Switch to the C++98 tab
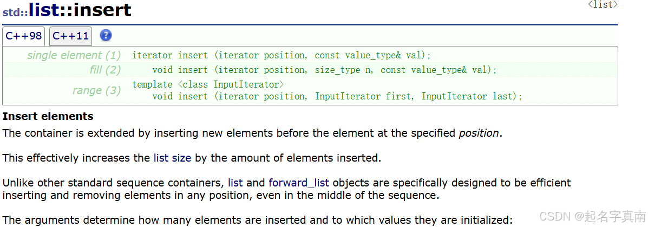This screenshot has width=648, height=227. coord(24,36)
